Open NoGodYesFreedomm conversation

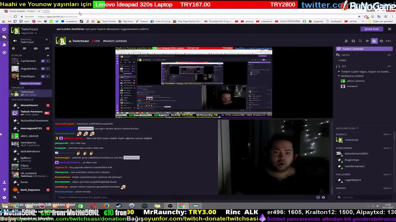[30, 121]
